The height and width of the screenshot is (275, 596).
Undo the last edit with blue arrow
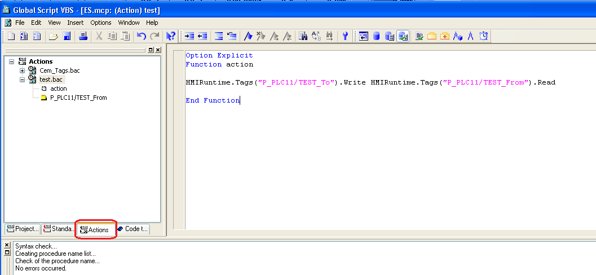[142, 36]
